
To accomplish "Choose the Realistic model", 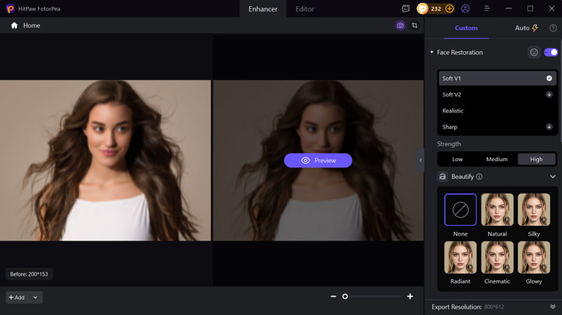I will click(x=497, y=111).
